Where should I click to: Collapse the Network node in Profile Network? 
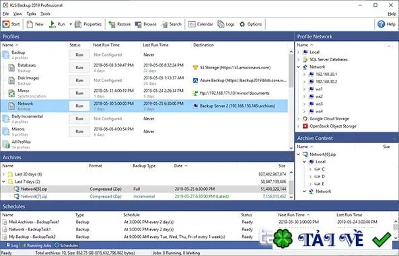[299, 67]
